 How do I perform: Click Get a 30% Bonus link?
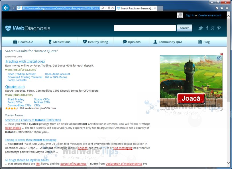tap(56, 77)
